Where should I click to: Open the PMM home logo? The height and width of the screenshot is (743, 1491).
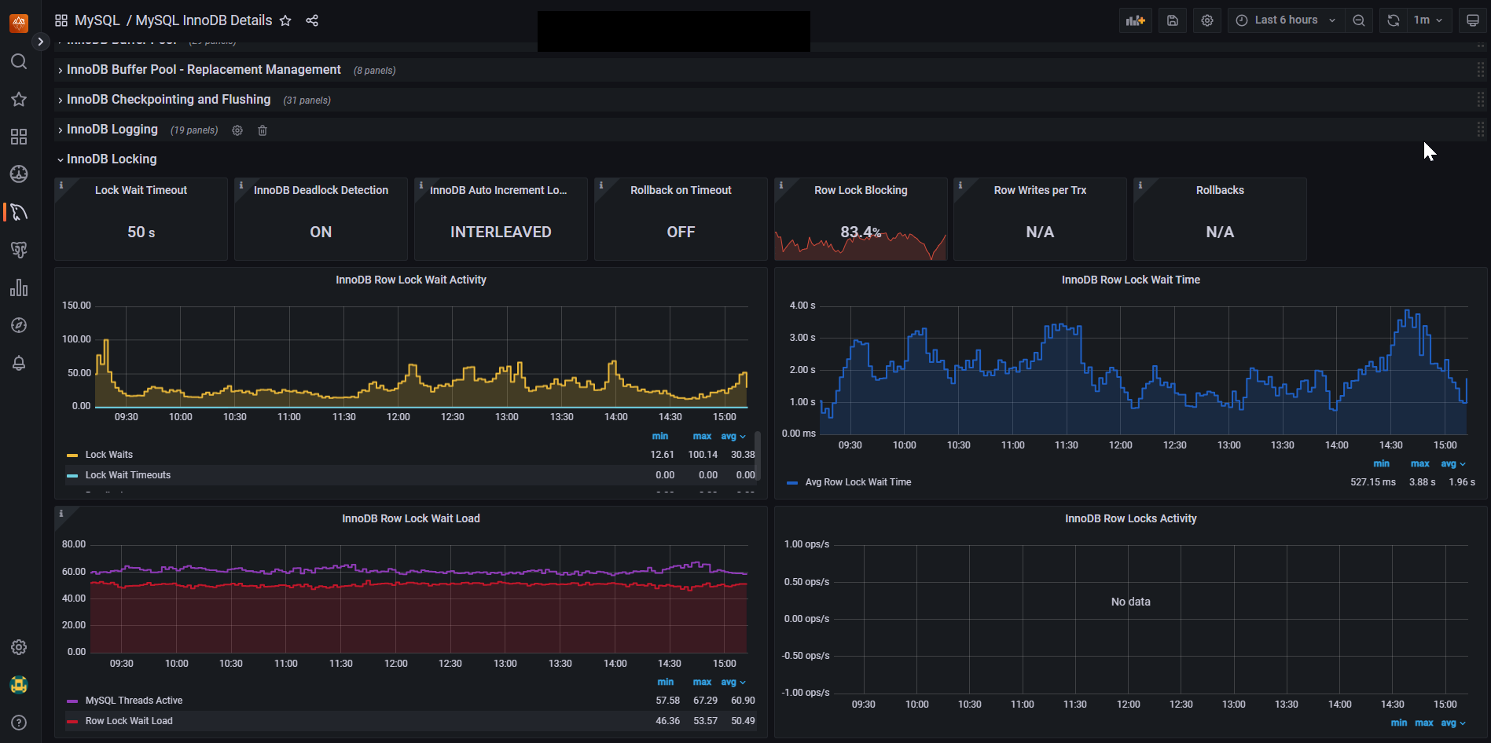tap(19, 23)
